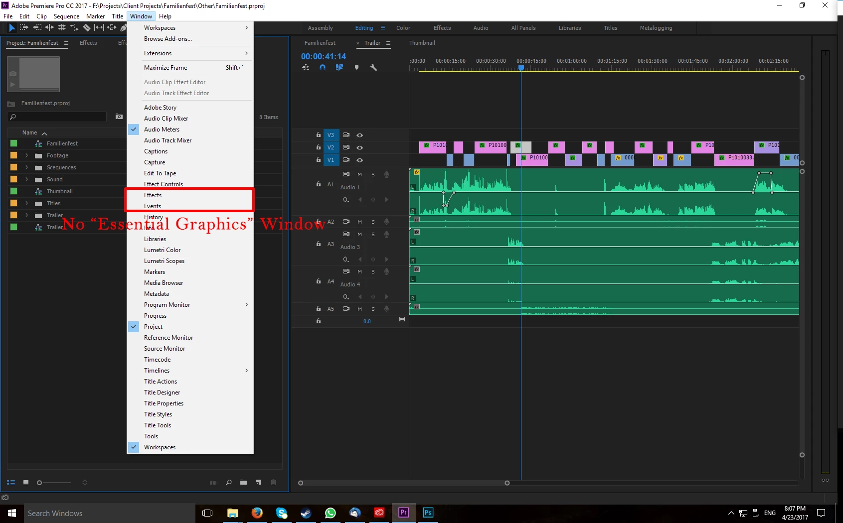843x523 pixels.
Task: Click the Clear trash icon
Action: coord(273,482)
